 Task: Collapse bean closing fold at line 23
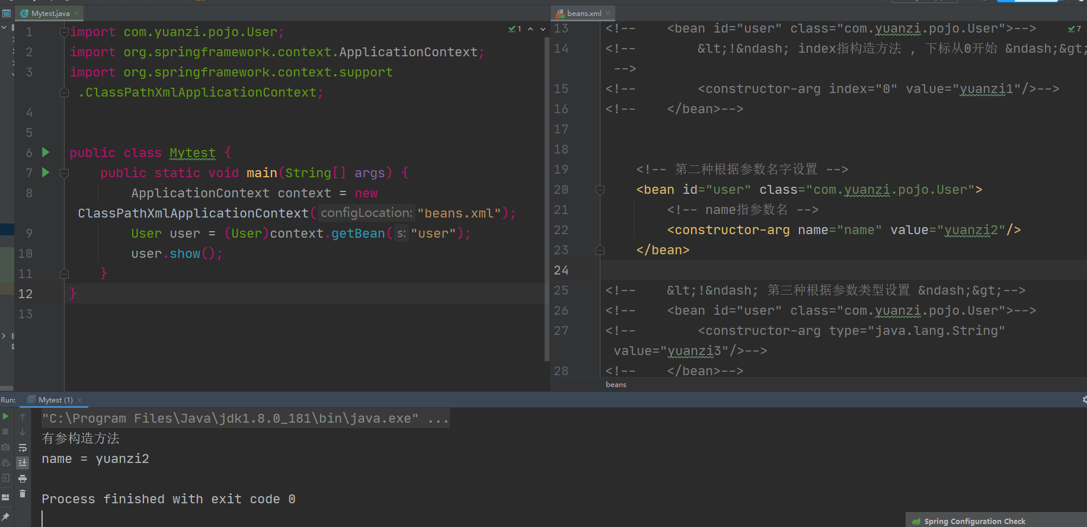pos(600,250)
